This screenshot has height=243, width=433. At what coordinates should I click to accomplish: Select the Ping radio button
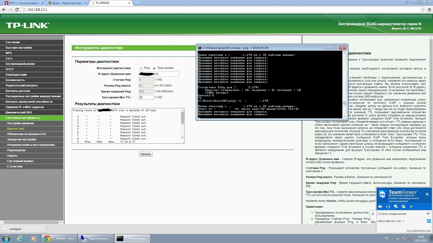click(x=141, y=68)
